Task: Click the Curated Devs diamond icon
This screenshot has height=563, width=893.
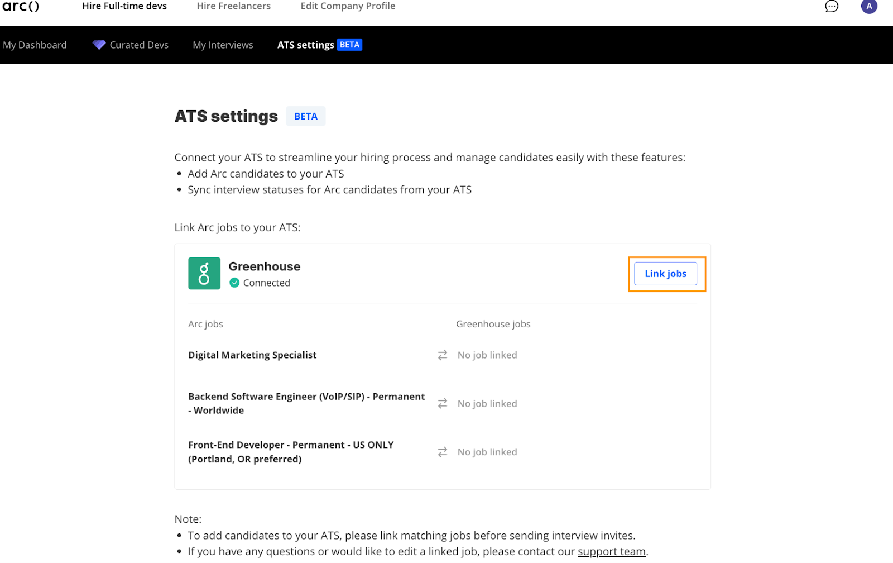Action: coord(99,45)
